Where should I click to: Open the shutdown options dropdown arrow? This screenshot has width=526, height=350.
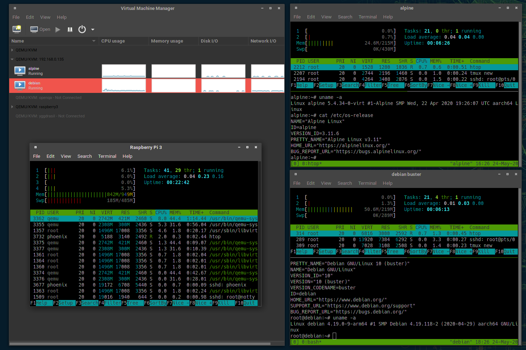pos(93,29)
